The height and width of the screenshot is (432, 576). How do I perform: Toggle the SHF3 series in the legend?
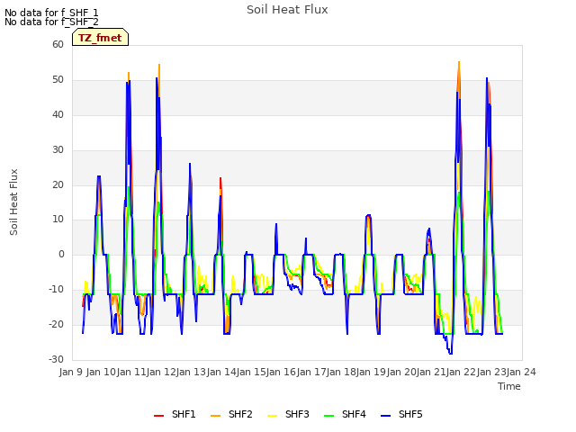point(288,414)
